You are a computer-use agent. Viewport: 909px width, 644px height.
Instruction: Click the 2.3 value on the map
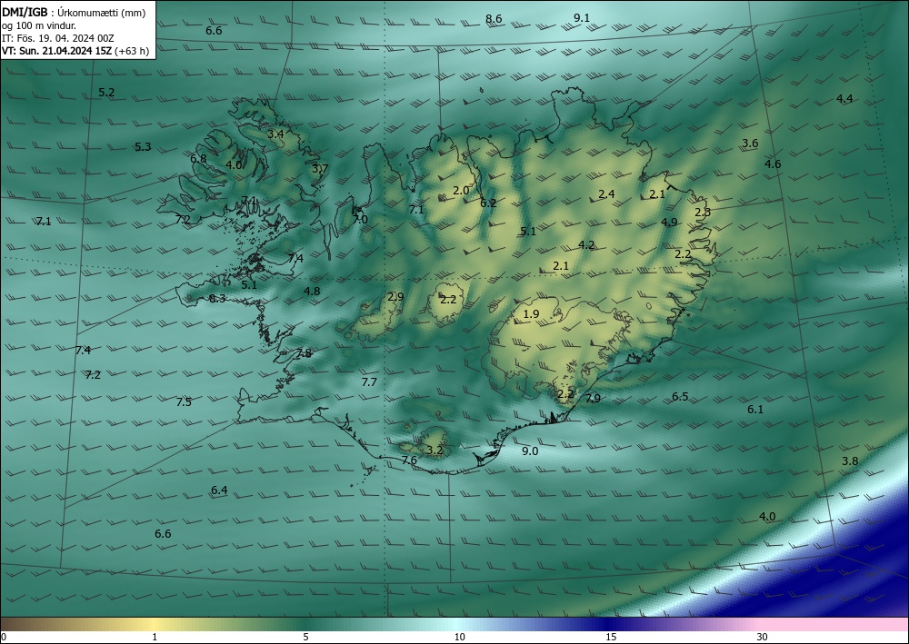[x=703, y=212]
